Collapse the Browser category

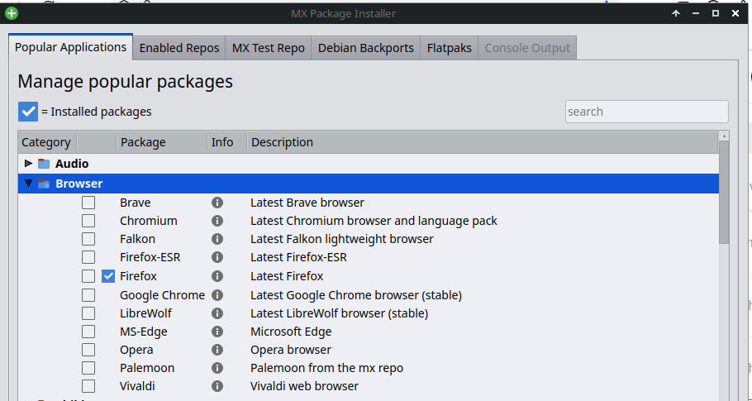pos(28,184)
